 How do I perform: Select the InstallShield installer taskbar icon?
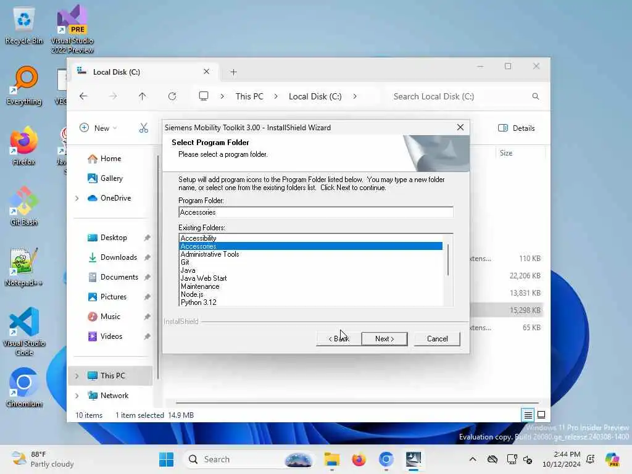pos(414,459)
